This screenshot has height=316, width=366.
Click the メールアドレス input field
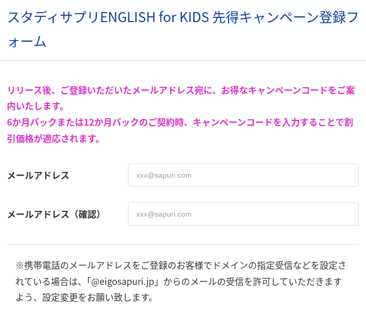pos(243,175)
